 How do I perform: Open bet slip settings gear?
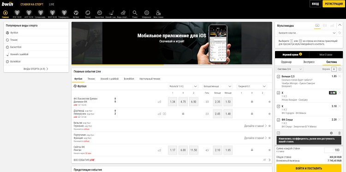(331, 133)
